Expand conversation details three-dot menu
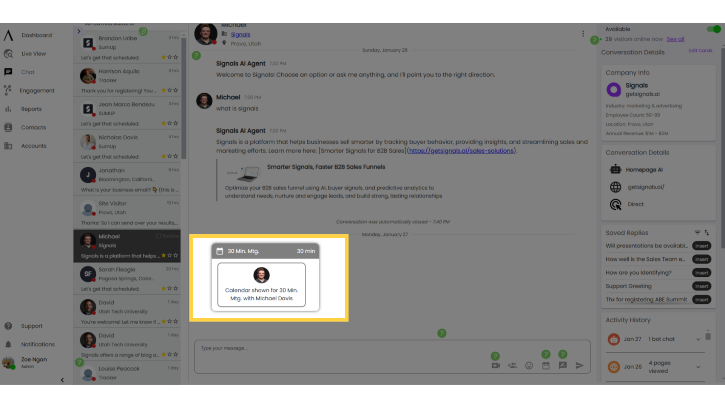725x408 pixels. coord(583,33)
